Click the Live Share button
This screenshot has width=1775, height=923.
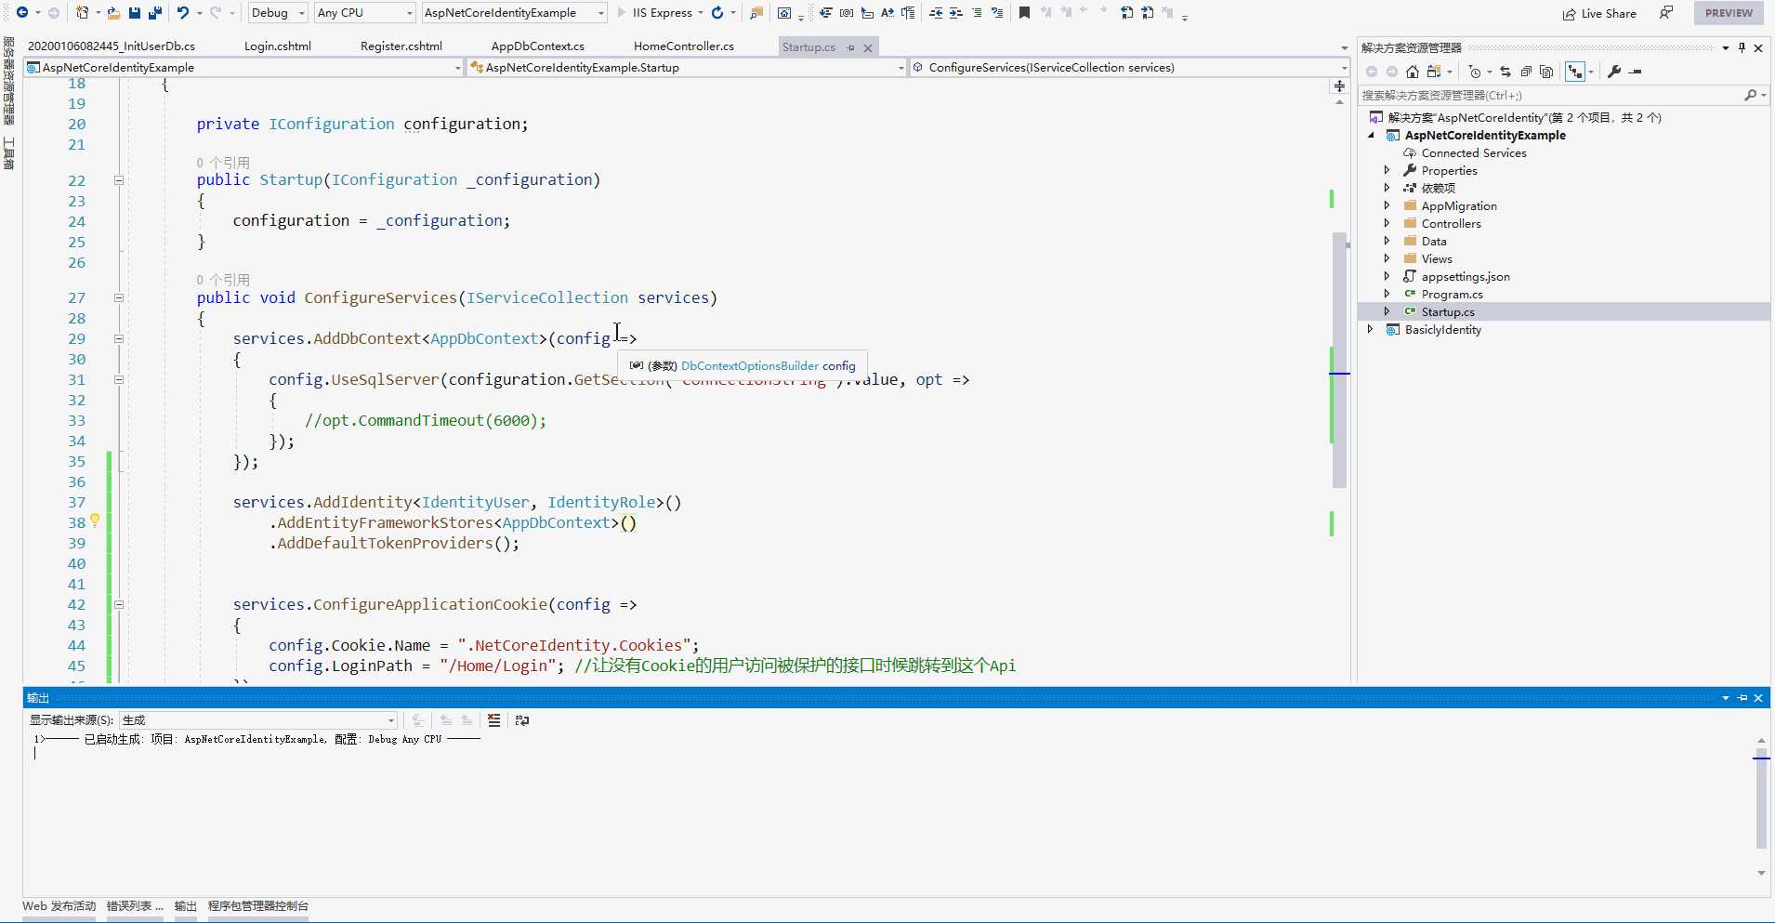click(1599, 13)
